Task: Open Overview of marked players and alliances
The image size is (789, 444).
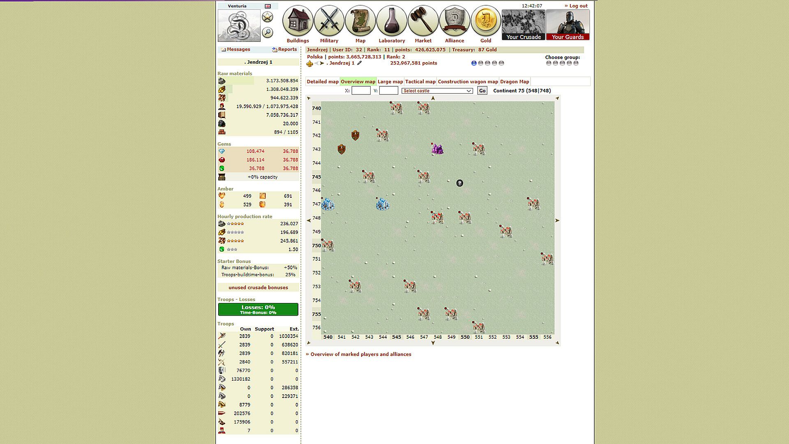Action: click(360, 354)
